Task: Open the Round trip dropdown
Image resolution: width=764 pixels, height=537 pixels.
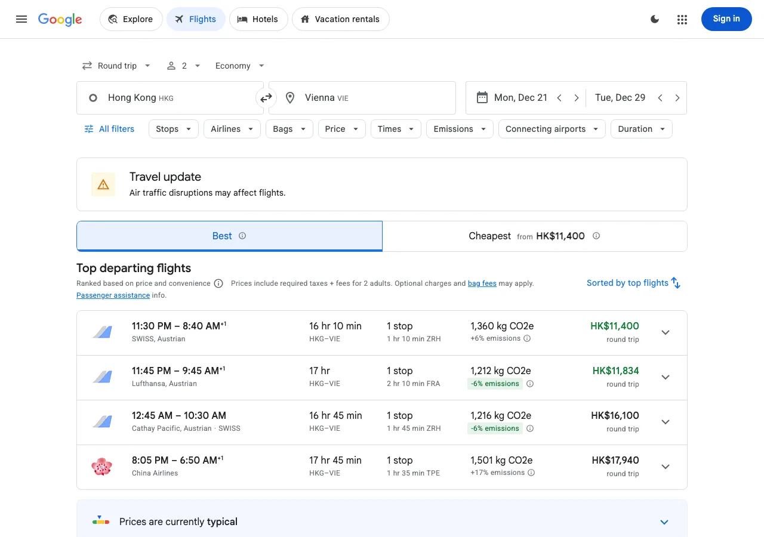Action: point(116,66)
